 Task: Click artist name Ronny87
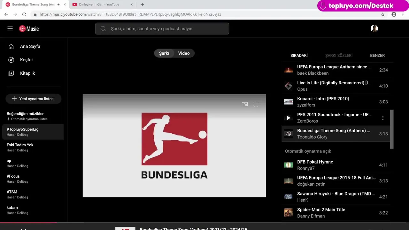(306, 168)
